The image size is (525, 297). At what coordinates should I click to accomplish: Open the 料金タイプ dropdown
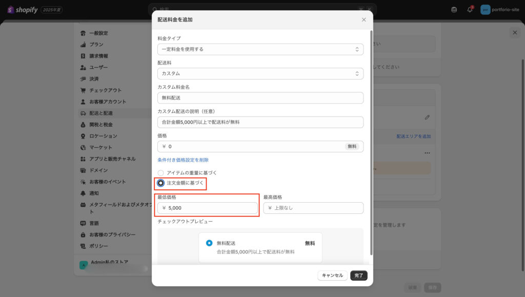click(260, 49)
